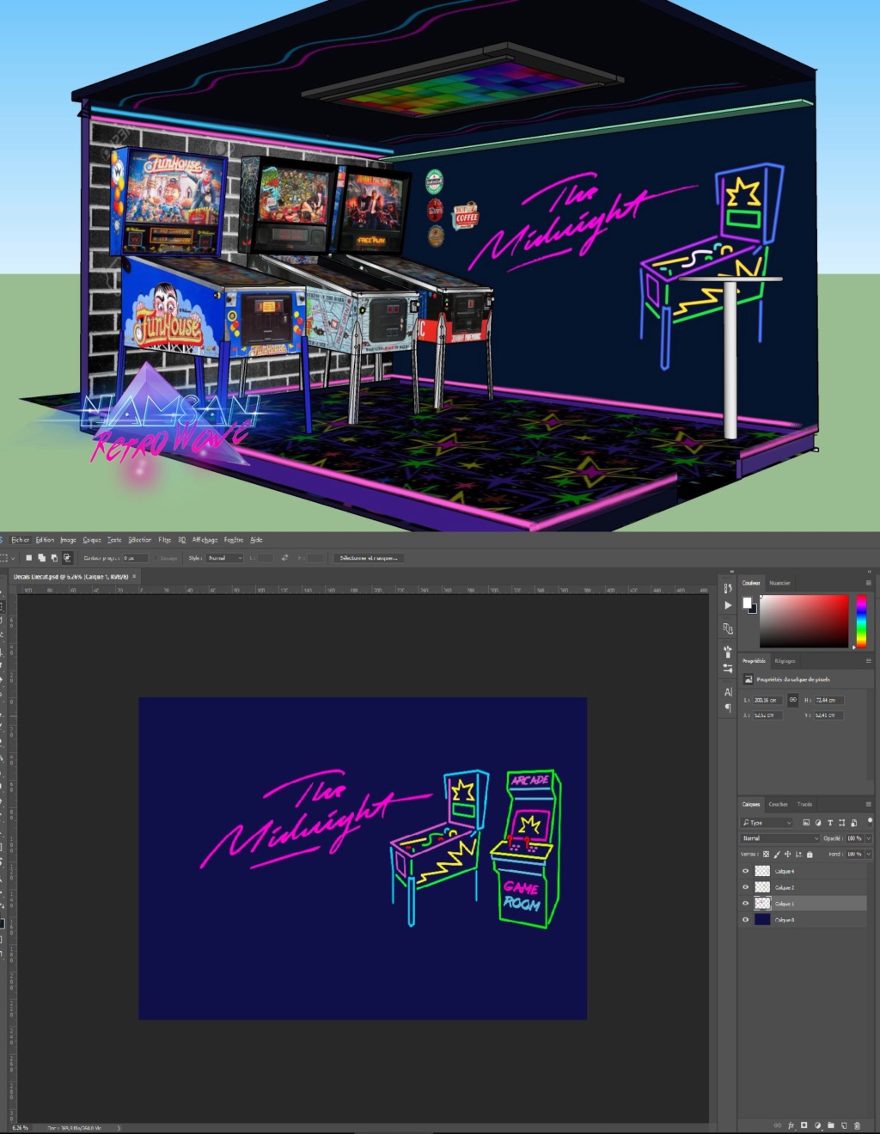Filter layers by text layers icon

pyautogui.click(x=830, y=823)
